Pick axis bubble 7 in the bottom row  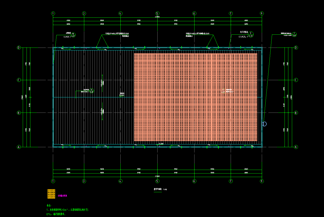coord(231,181)
